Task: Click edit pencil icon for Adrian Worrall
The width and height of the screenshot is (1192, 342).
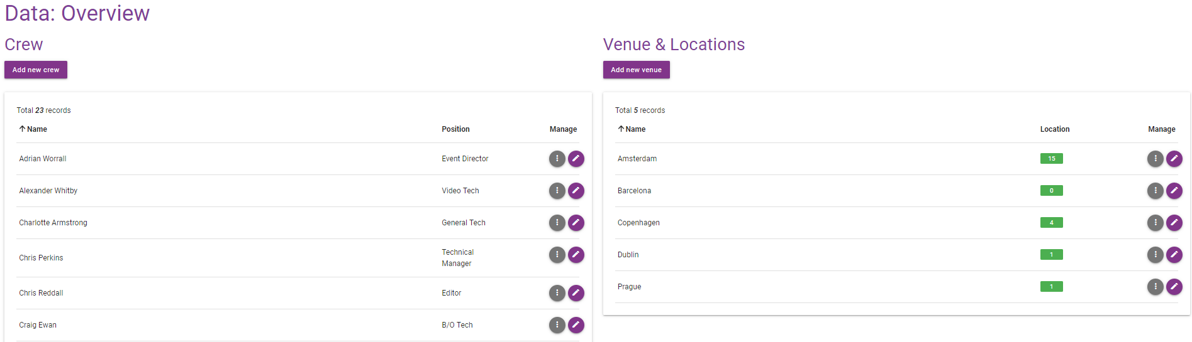Action: [x=576, y=159]
